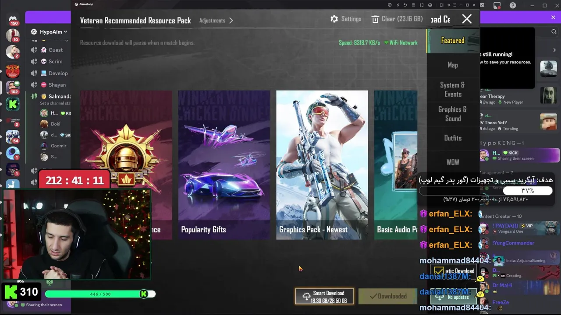The width and height of the screenshot is (561, 315).
Task: Toggle the Automatic Download checkbox
Action: (439, 271)
